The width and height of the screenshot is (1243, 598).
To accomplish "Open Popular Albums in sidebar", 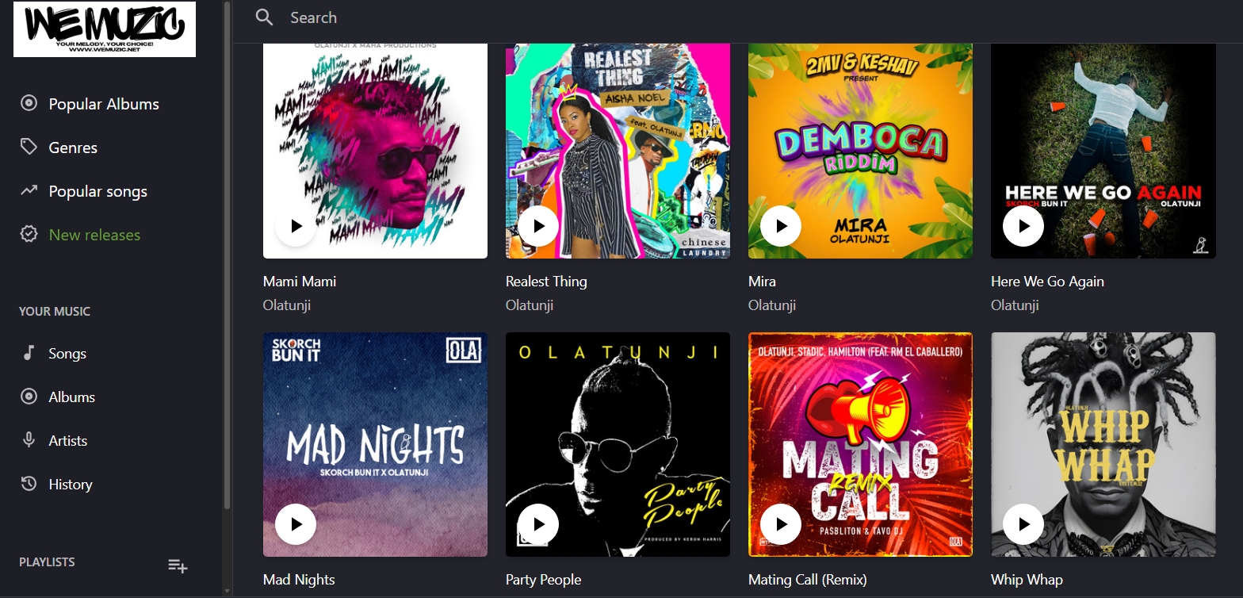I will 90,104.
